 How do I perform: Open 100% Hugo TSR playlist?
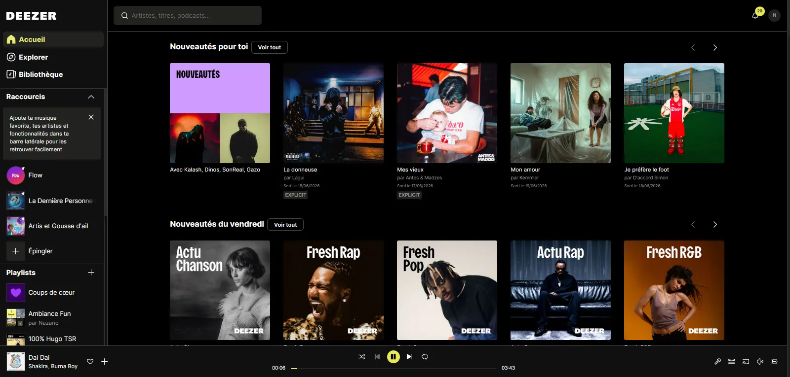coord(53,339)
